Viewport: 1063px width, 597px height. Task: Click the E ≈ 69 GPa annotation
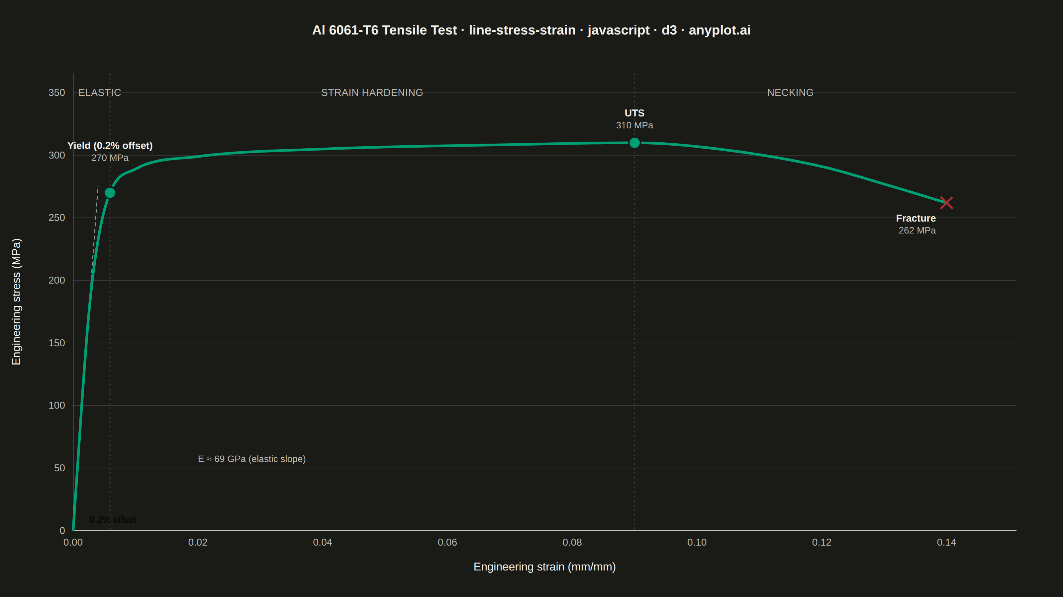pos(252,459)
